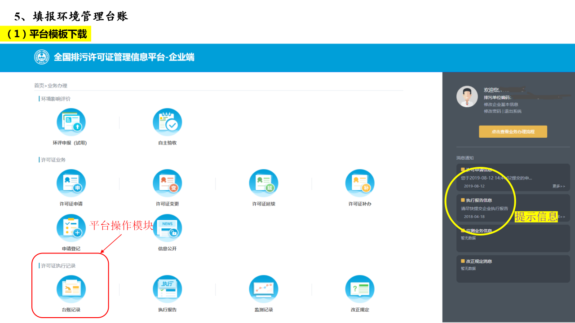Open the 申请登记 checklist icon
The width and height of the screenshot is (575, 323).
pyautogui.click(x=71, y=228)
